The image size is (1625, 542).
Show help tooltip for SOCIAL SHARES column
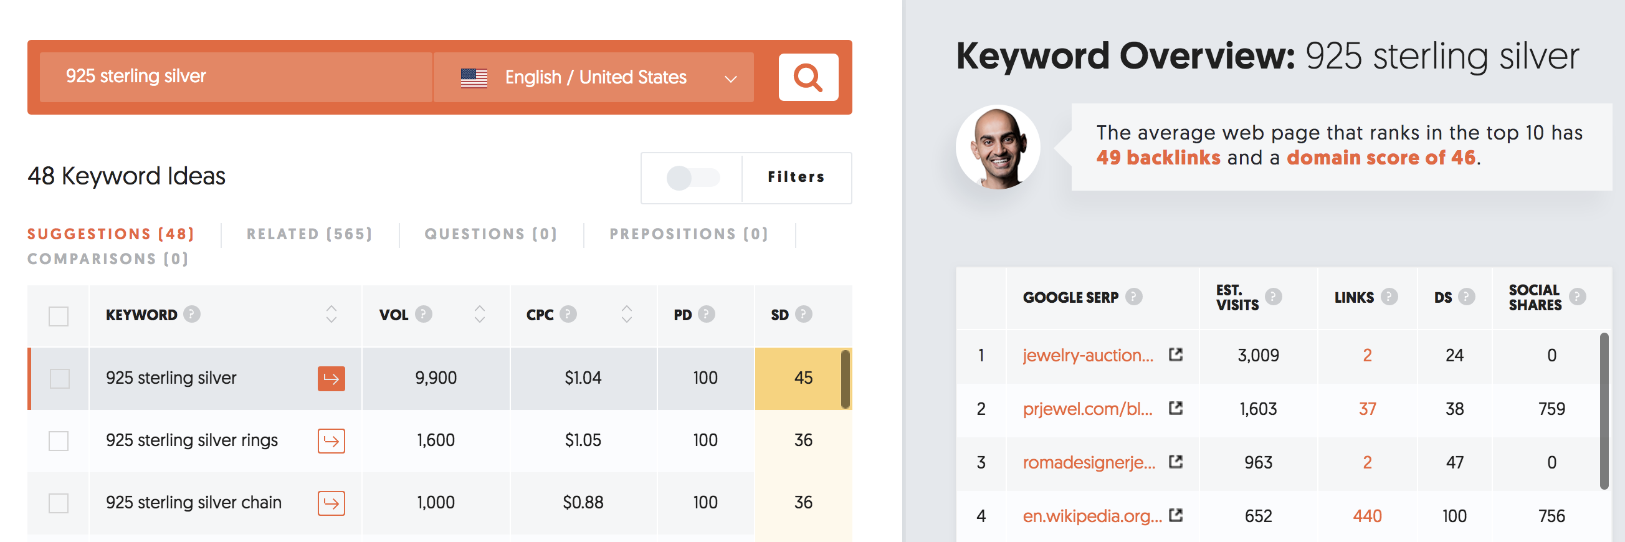pos(1578,296)
